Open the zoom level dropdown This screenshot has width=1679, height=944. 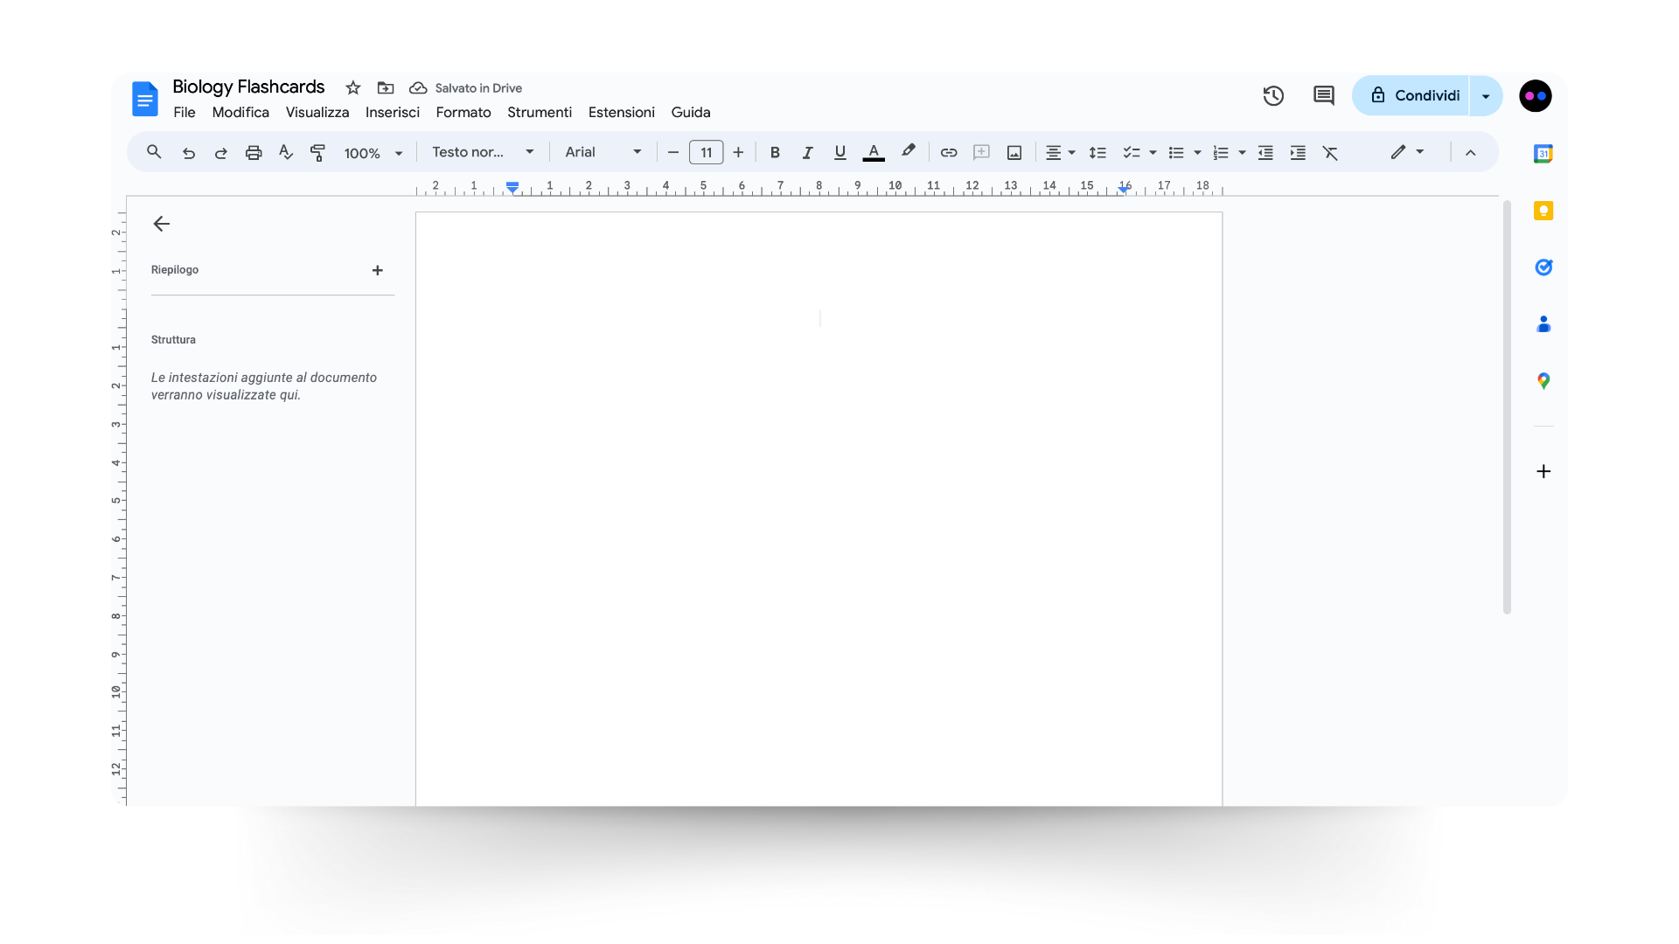pyautogui.click(x=373, y=152)
